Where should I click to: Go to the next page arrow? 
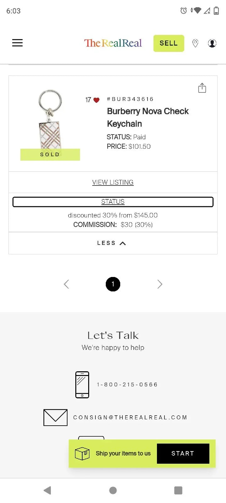point(160,284)
